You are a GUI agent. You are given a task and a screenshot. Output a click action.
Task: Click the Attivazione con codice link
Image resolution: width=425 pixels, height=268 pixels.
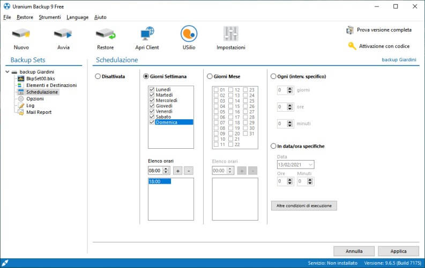pos(384,46)
